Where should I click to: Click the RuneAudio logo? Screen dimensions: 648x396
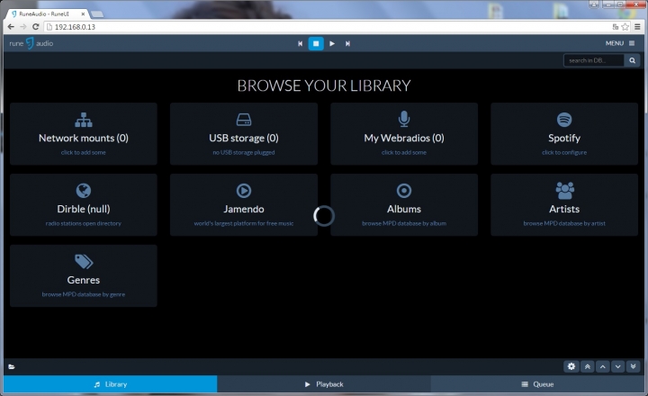[31, 43]
